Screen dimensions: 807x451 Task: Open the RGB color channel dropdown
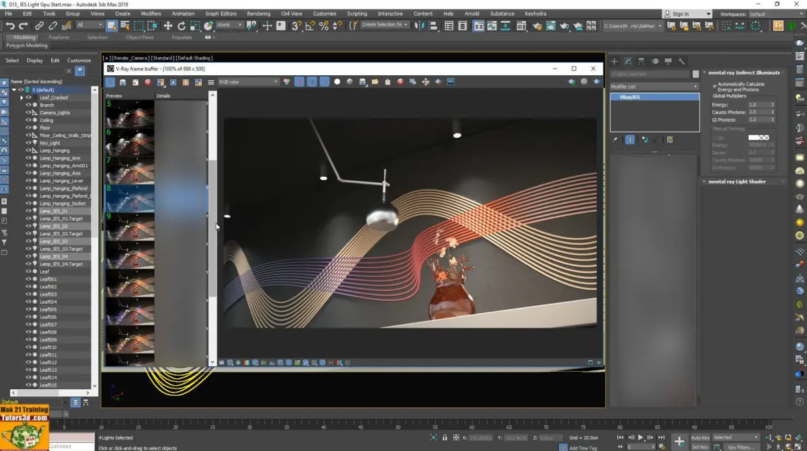coord(248,82)
